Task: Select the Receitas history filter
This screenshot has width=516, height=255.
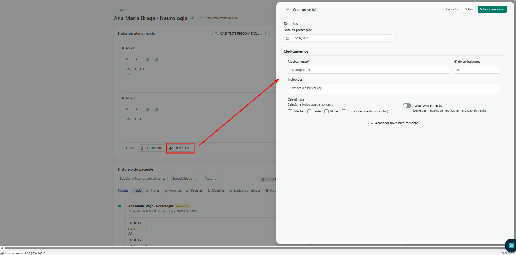Action: point(194,190)
